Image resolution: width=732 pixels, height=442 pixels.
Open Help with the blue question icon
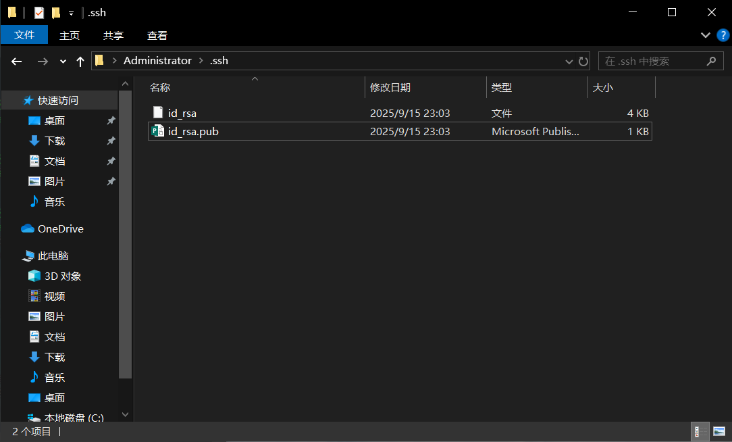coord(723,35)
